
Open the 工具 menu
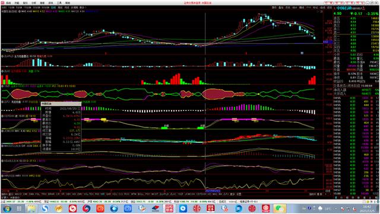click(59, 3)
